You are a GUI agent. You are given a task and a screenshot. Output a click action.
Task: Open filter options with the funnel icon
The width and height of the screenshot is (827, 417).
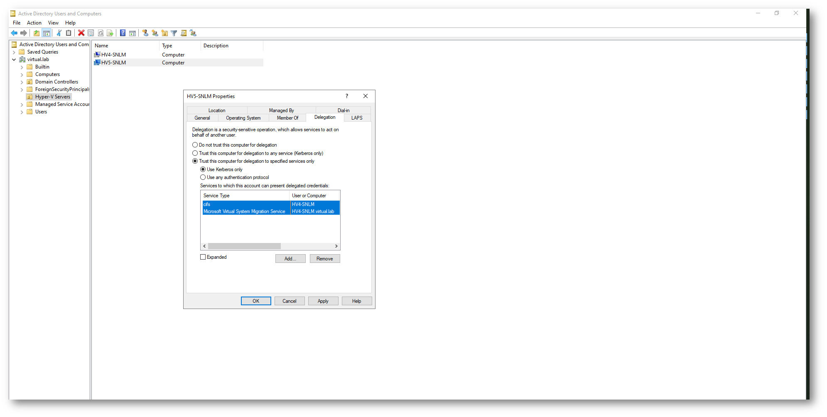[x=174, y=33]
